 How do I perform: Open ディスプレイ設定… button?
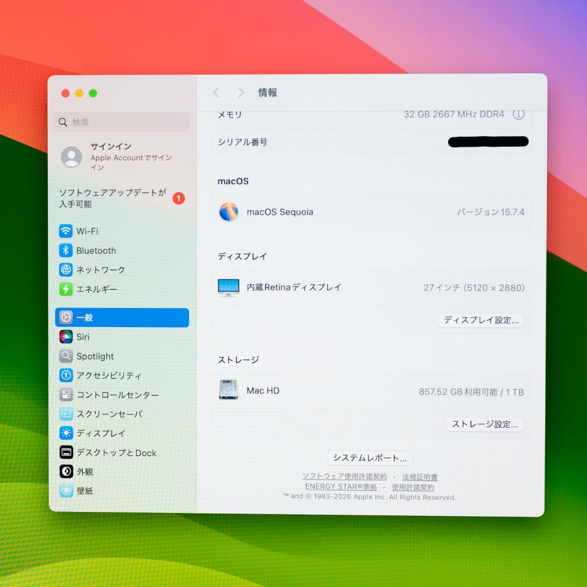click(480, 321)
